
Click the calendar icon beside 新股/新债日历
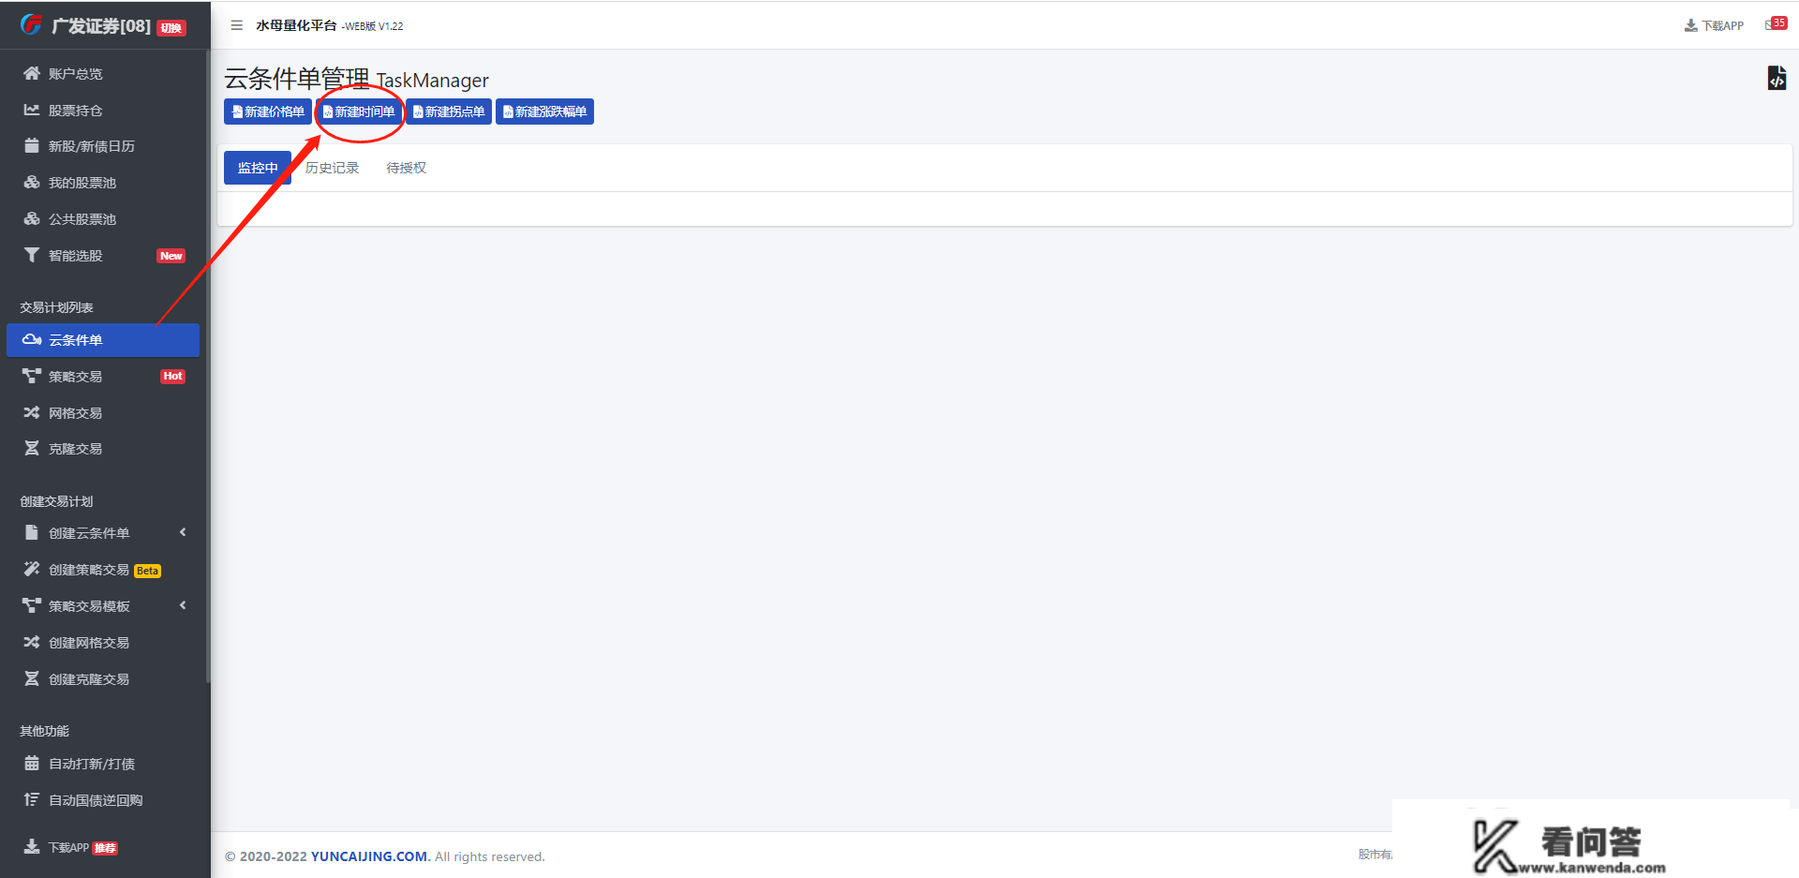click(32, 145)
